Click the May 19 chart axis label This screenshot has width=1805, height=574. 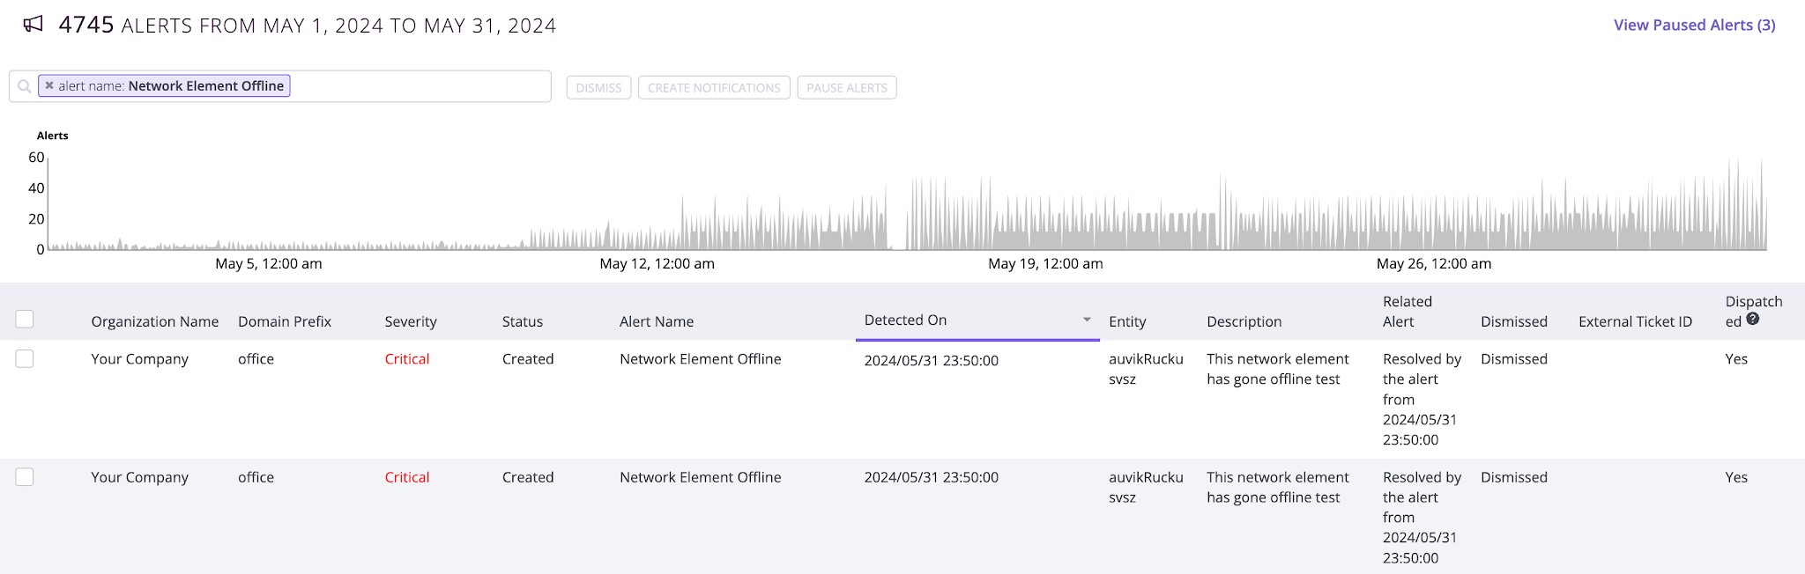coord(1045,263)
